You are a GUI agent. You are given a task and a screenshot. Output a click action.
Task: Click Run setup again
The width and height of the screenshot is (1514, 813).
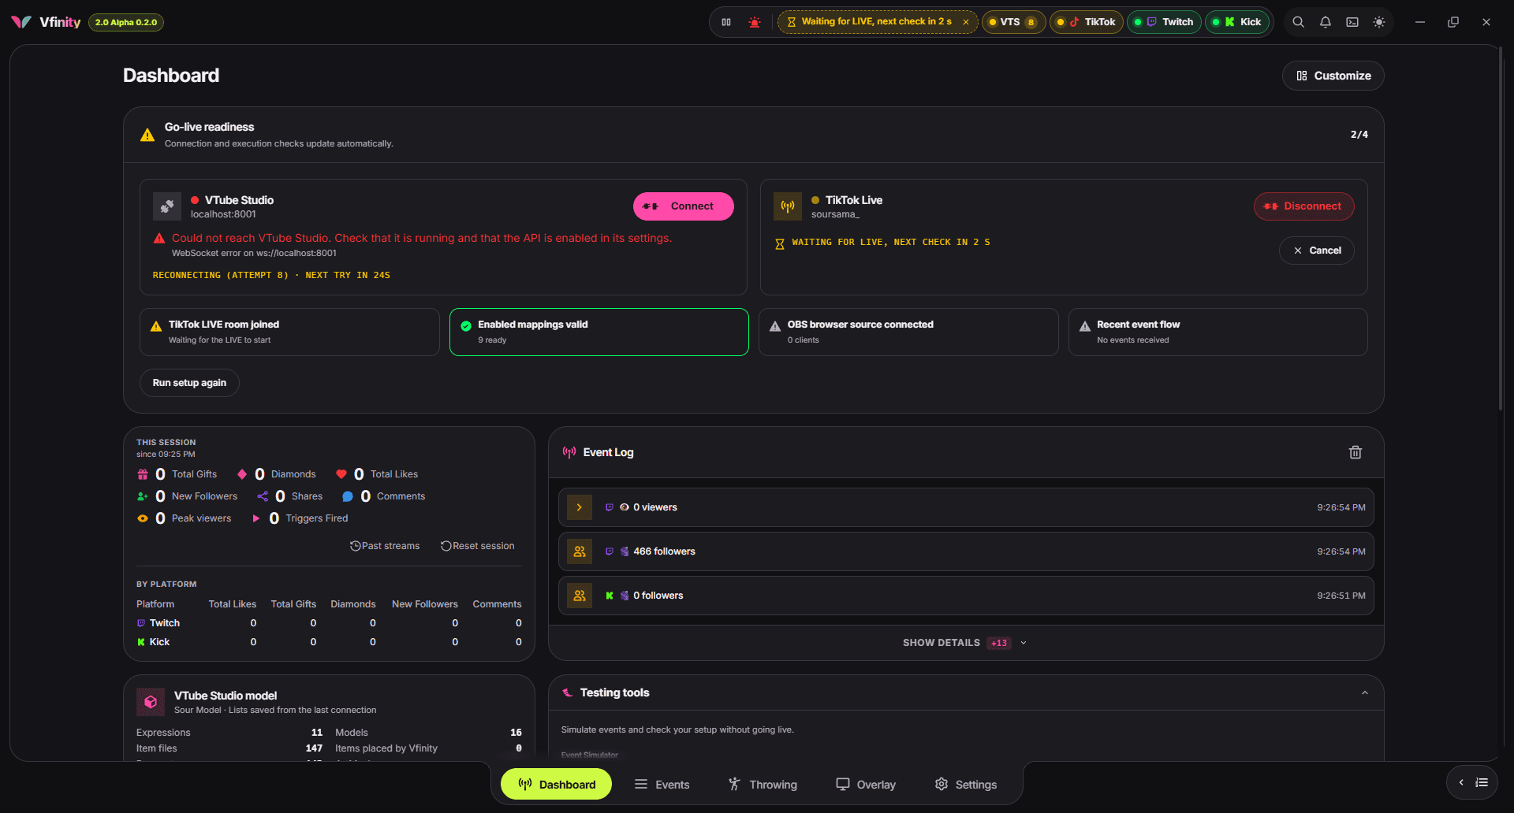pos(189,383)
